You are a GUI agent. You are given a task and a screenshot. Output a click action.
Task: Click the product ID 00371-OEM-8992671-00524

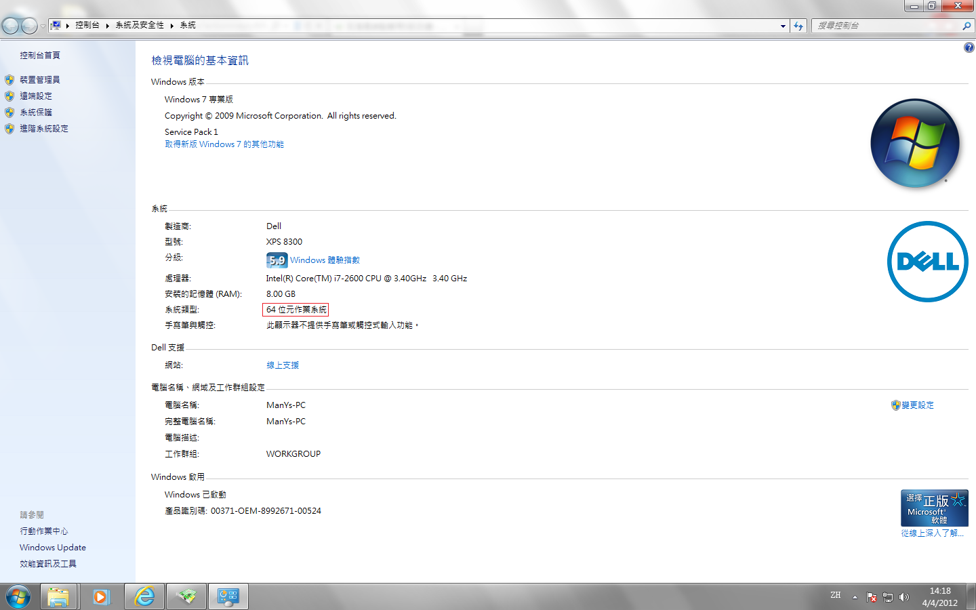coord(266,511)
